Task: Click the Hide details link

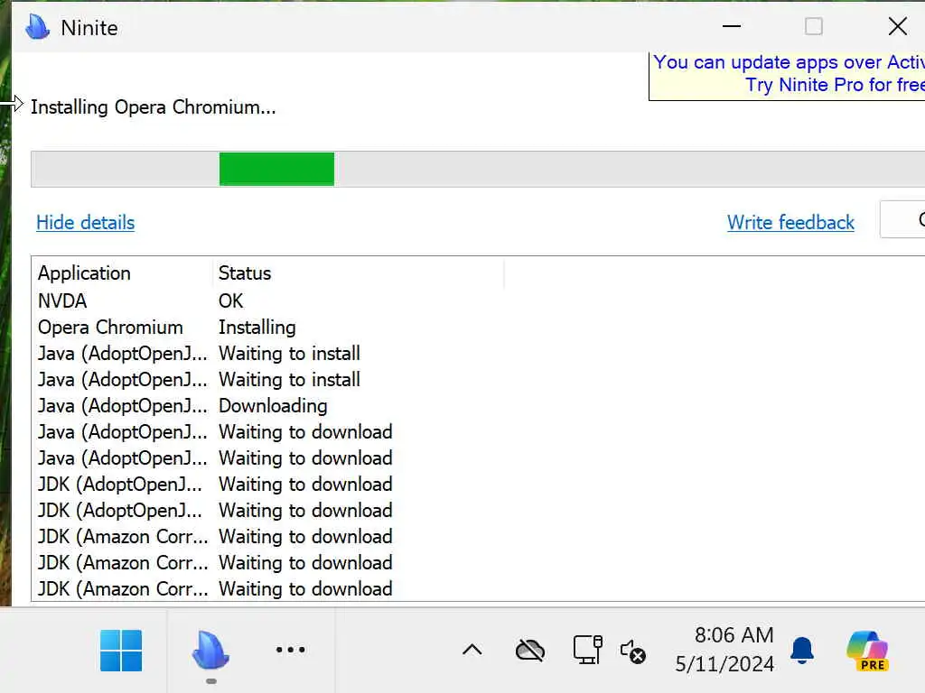Action: (86, 223)
